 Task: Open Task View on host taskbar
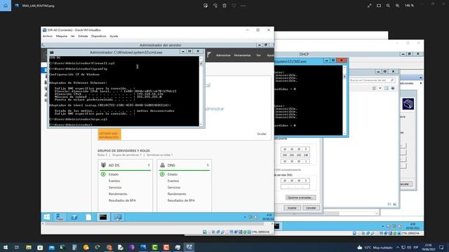tap(17, 247)
